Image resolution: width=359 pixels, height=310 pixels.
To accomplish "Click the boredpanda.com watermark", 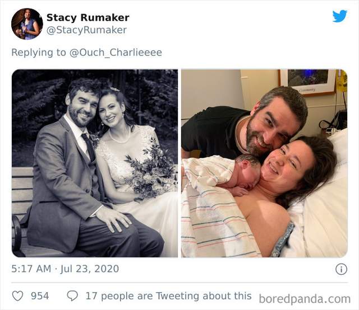I will coord(305,298).
